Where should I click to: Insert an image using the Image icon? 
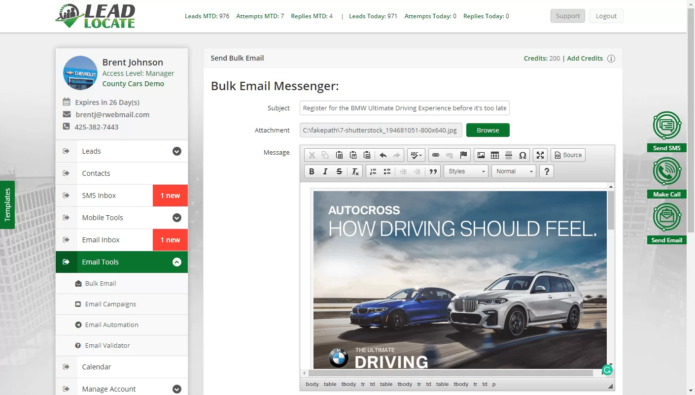coord(481,155)
